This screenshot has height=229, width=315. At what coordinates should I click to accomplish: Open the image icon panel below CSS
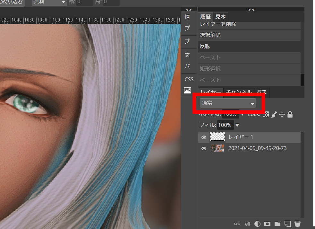[187, 90]
